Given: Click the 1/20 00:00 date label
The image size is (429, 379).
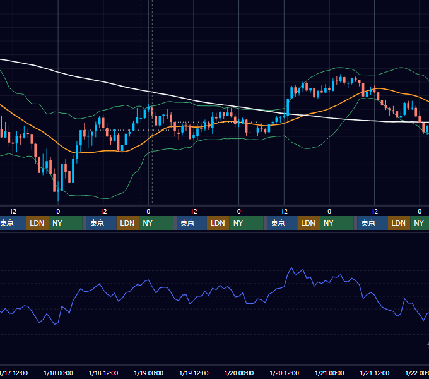Looking at the screenshot, I should point(239,373).
